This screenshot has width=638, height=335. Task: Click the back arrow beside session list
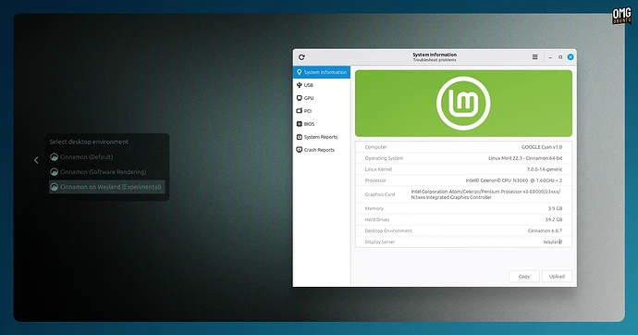point(36,160)
